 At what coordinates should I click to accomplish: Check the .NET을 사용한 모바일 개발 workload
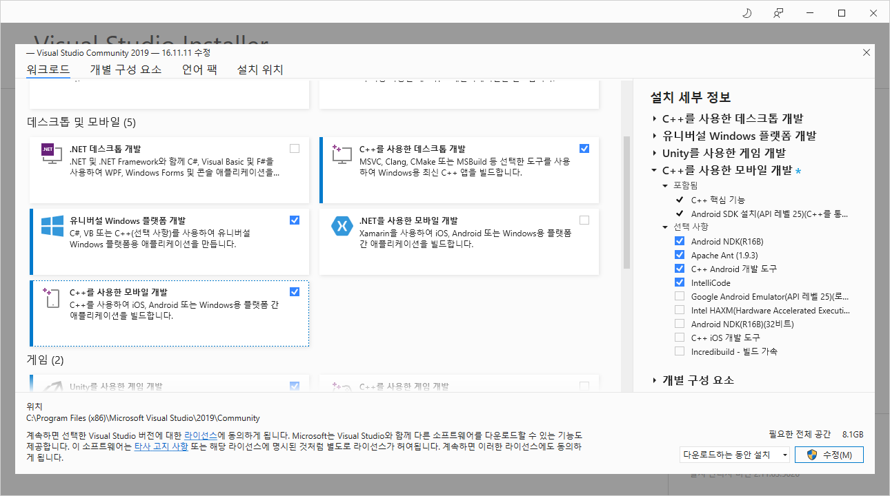[x=584, y=220]
